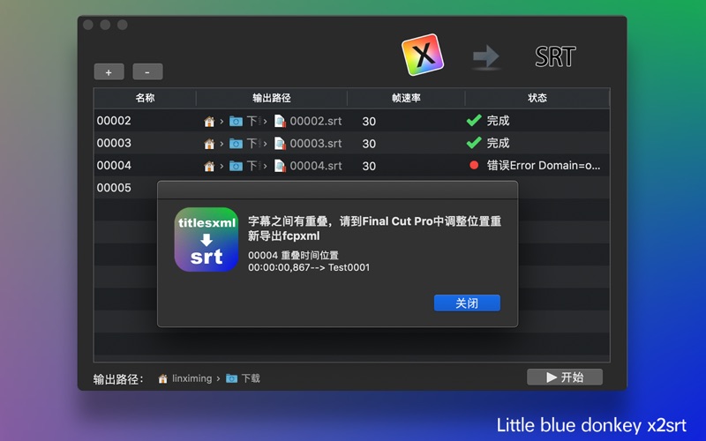Click the home icon in the 00002 row
This screenshot has height=441, width=706.
[x=209, y=122]
